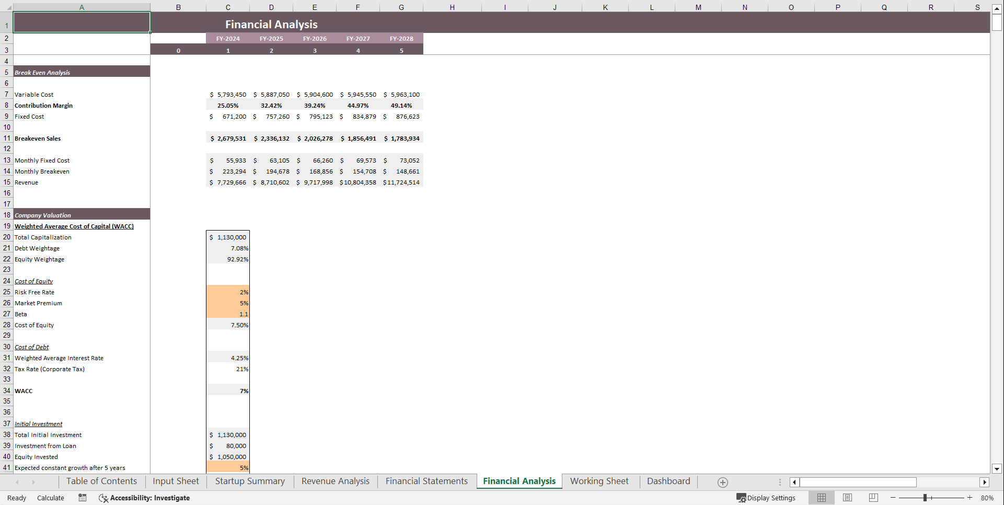Select the Input Sheet tab

click(x=175, y=481)
